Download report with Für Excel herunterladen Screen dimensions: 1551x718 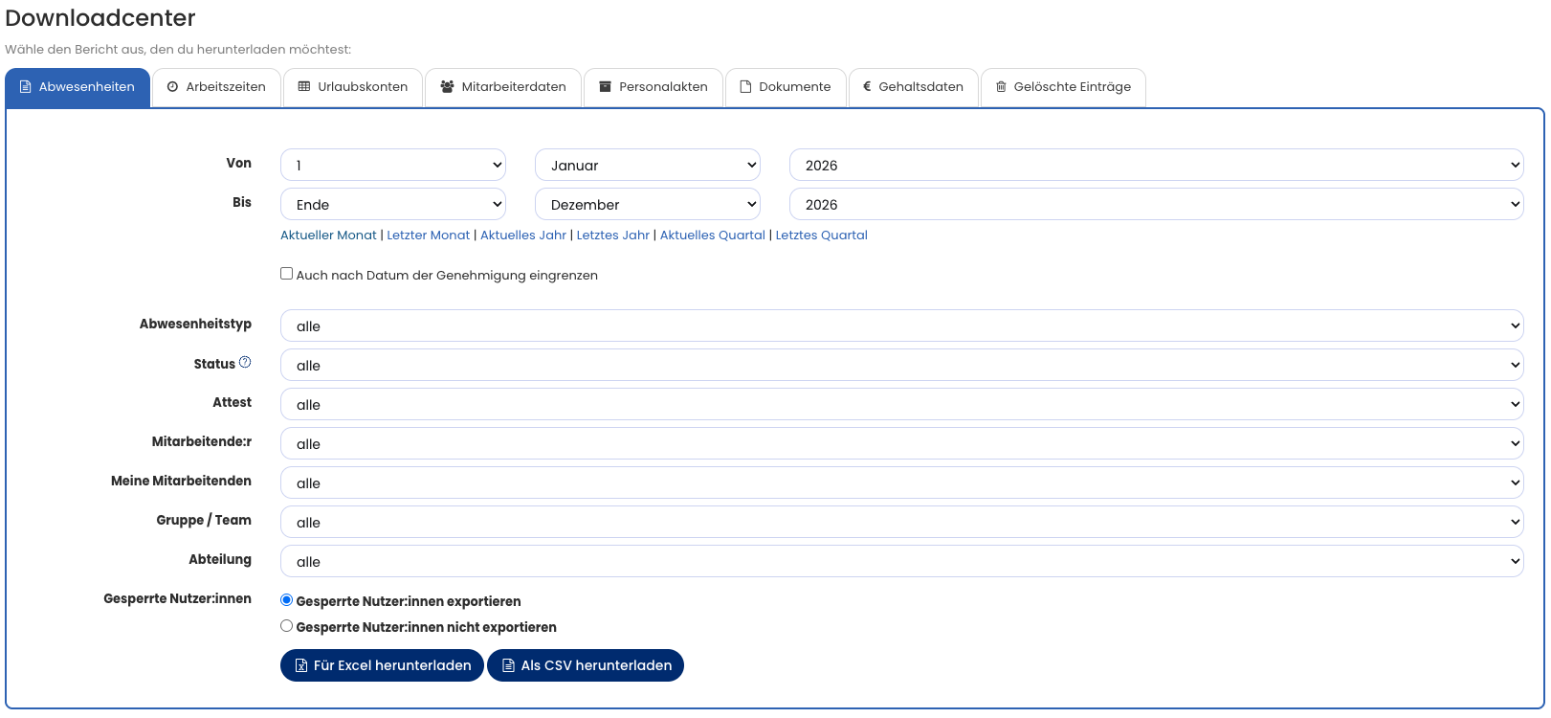coord(382,665)
